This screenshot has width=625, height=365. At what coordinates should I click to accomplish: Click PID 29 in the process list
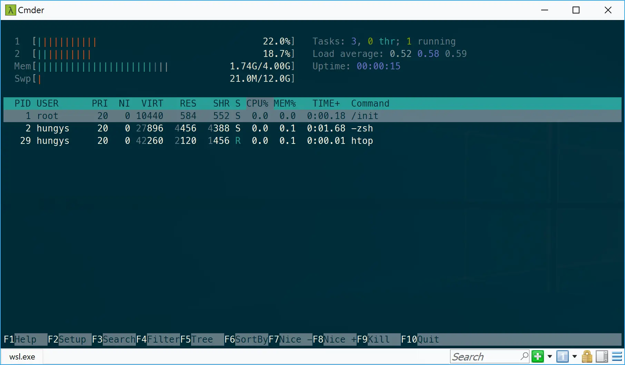26,141
